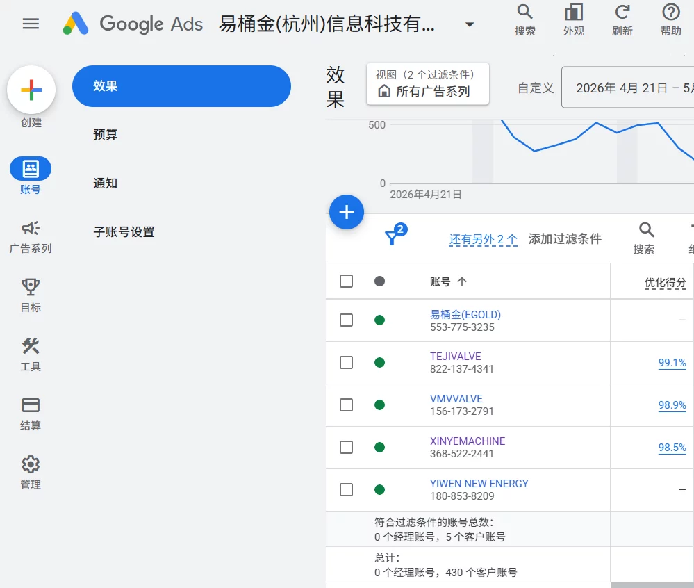Open the YIWEN NEW ENERGY account link
Screen dimensions: 694x588
(x=479, y=484)
